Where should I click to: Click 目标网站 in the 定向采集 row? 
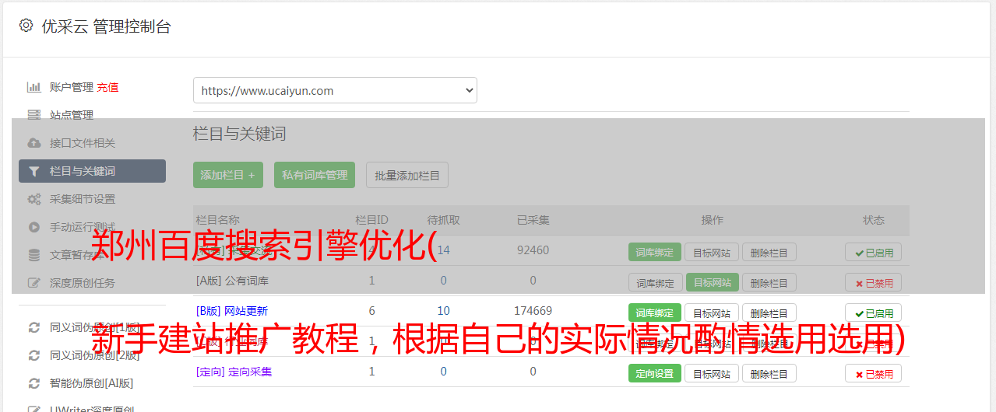[712, 373]
